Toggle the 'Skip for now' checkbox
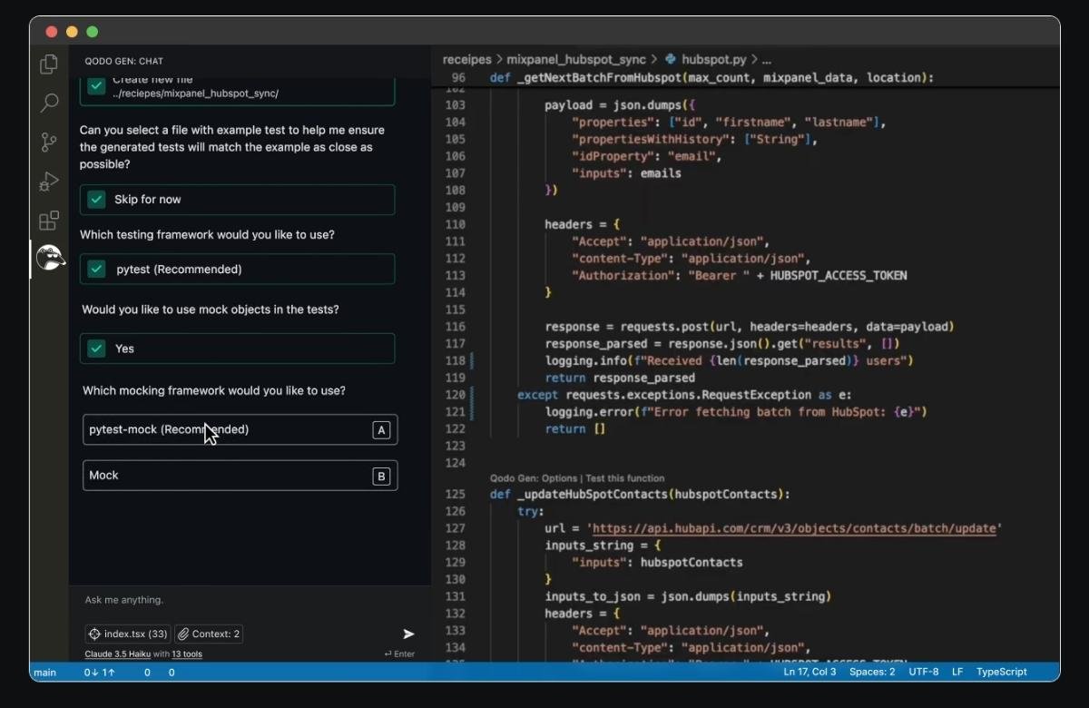 (x=96, y=200)
